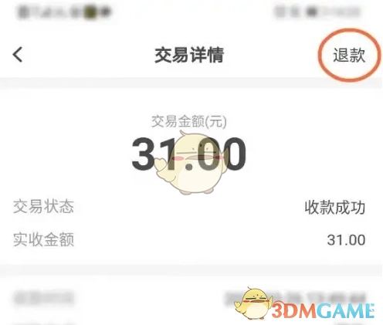Click the 交易状态 row label
383x325 pixels.
coord(43,206)
